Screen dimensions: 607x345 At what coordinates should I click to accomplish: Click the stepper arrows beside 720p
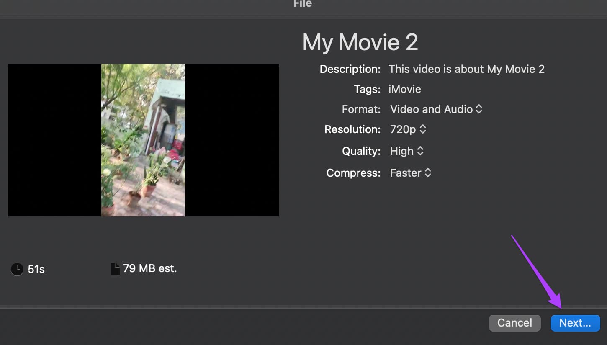tap(423, 129)
